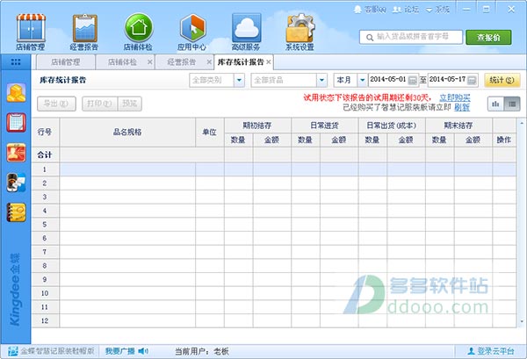Open 店铺管理 store management icon
The height and width of the screenshot is (359, 527).
(x=31, y=32)
